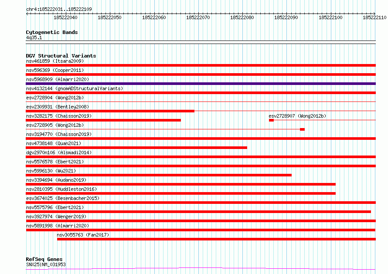Select nsv5576578 (Ebert2021) label

point(55,162)
